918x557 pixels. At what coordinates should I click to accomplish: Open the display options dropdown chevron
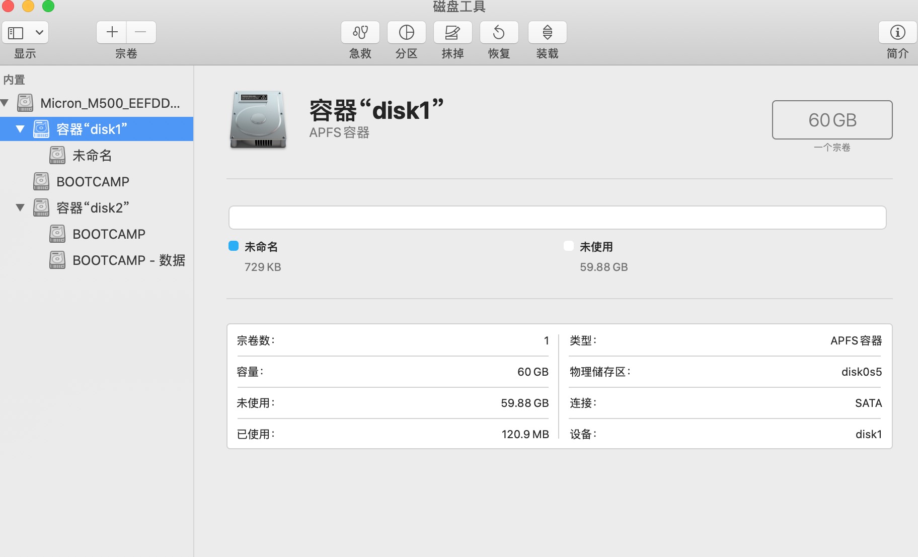39,33
